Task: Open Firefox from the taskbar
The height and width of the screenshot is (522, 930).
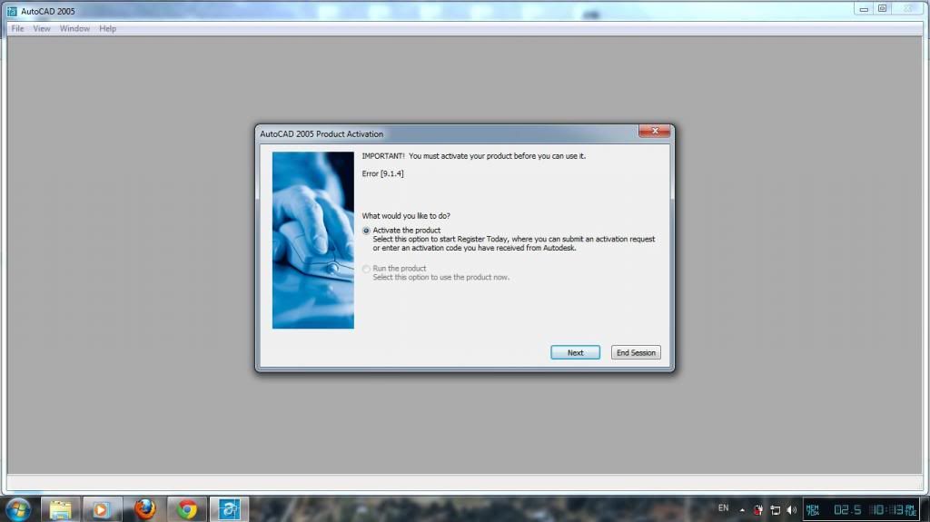Action: [x=144, y=509]
